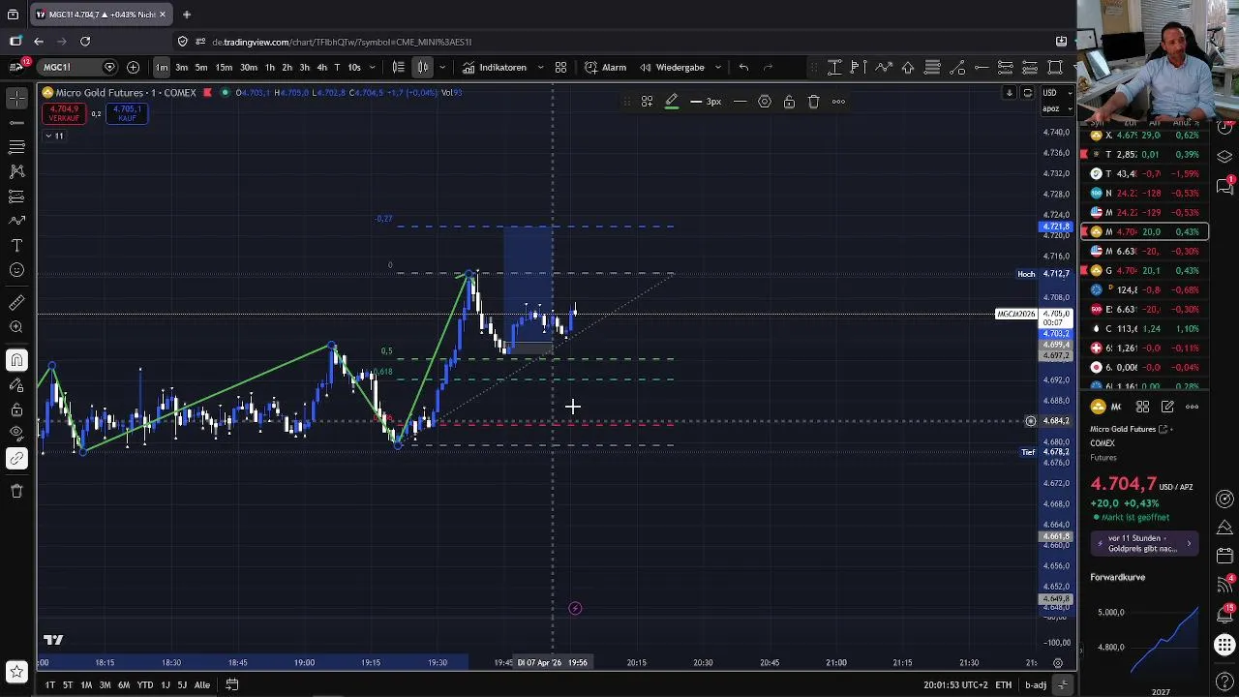The image size is (1239, 697).
Task: Select the 1m timeframe
Action: pos(162,67)
